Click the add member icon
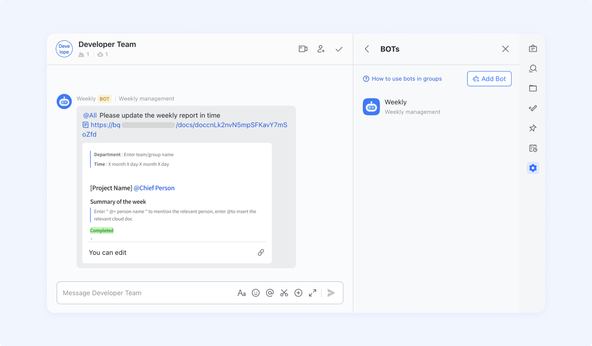Image resolution: width=592 pixels, height=346 pixels. tap(321, 49)
